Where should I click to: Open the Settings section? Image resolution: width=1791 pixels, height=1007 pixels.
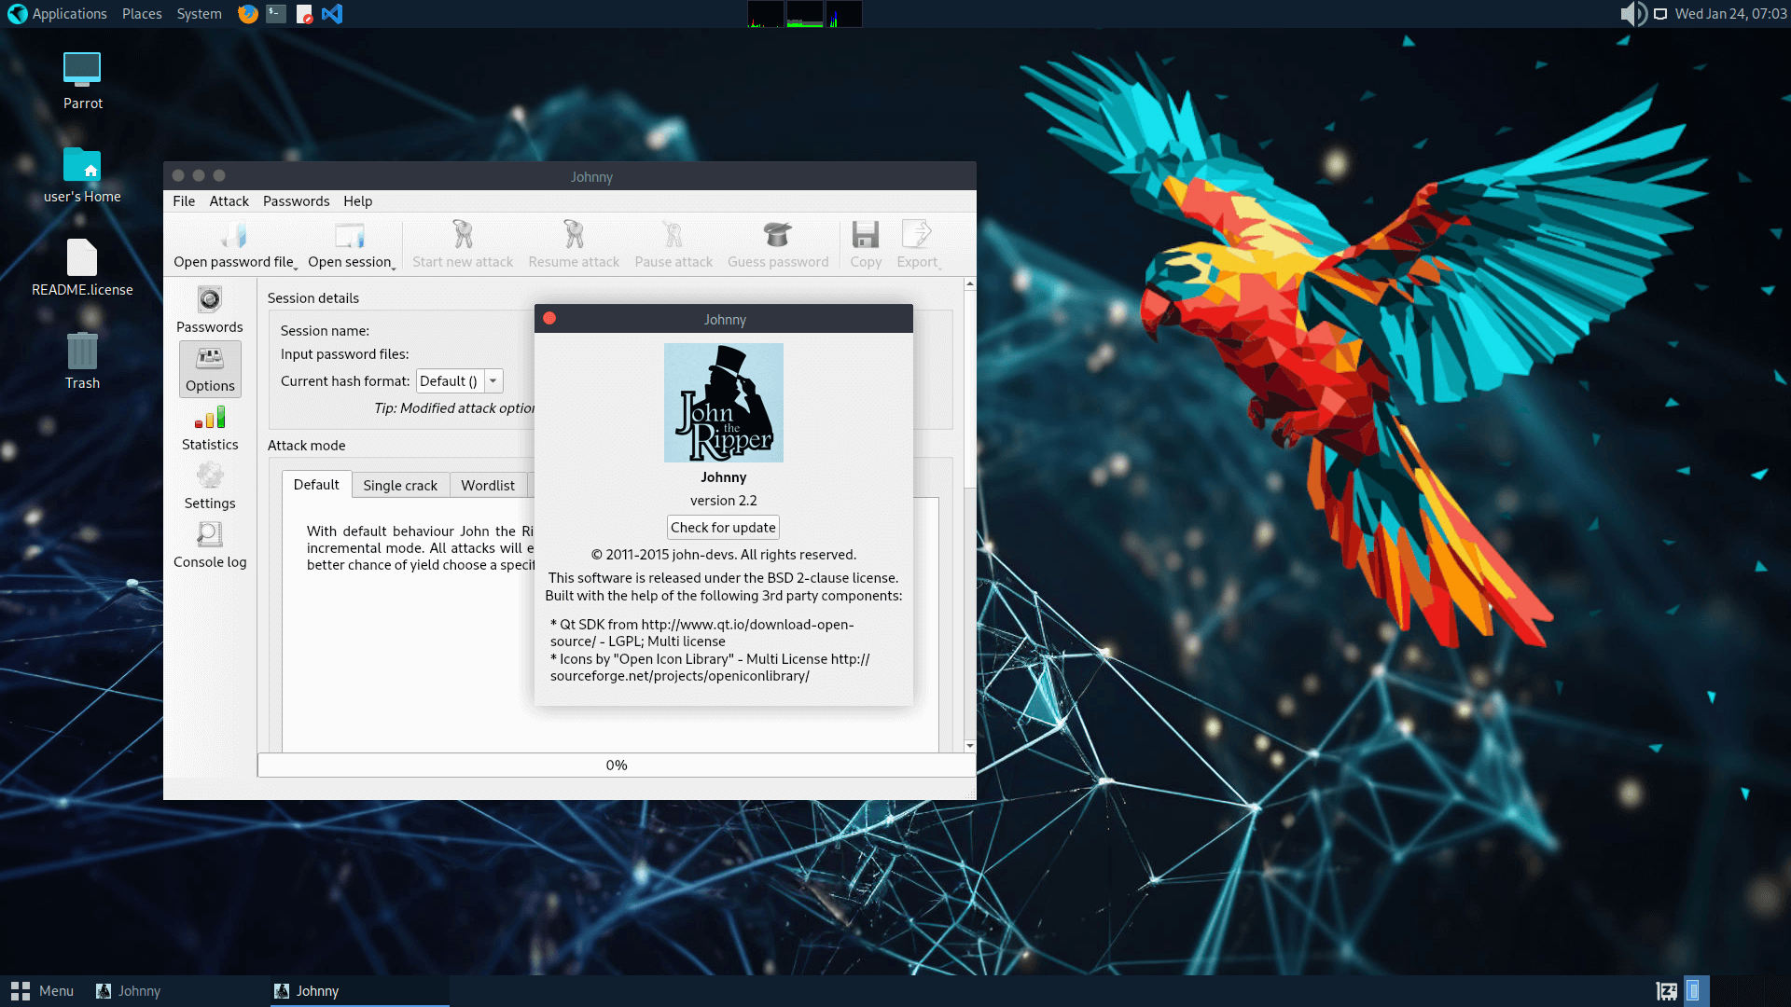tap(209, 487)
